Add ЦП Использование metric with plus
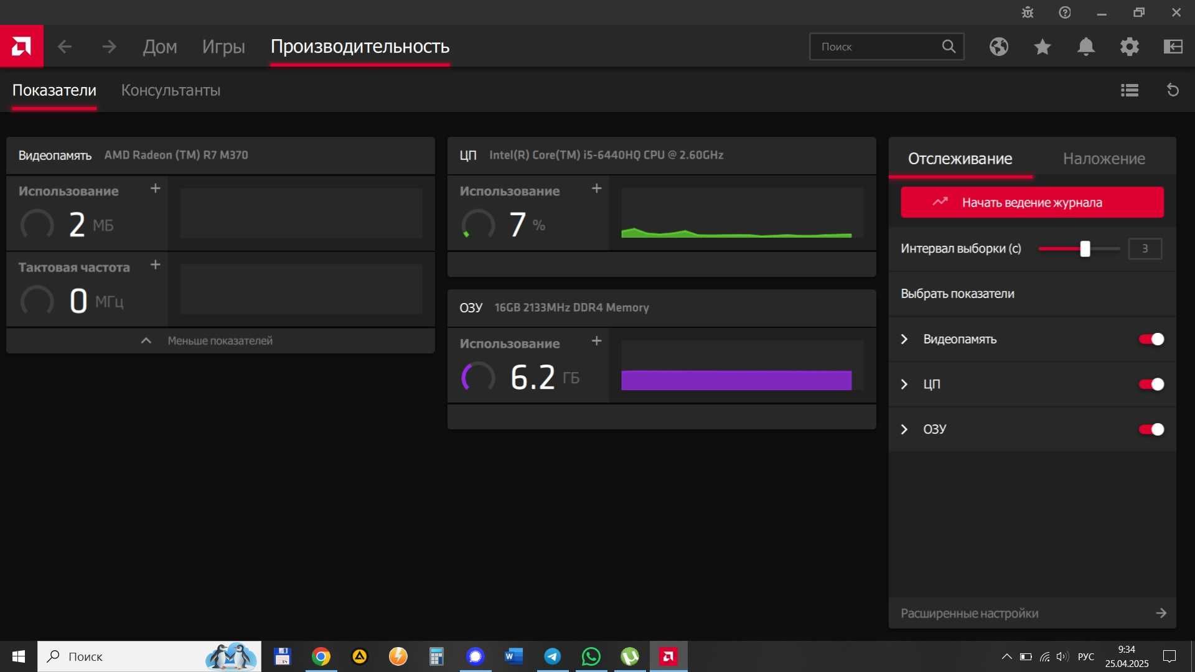 [x=596, y=188]
